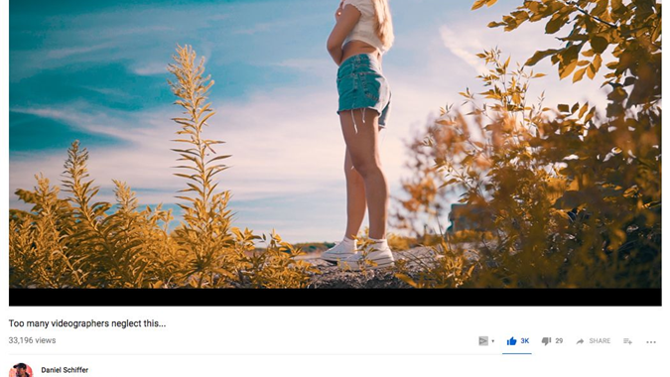
Task: Click the tall golden plant in the video frame
Action: [x=197, y=163]
